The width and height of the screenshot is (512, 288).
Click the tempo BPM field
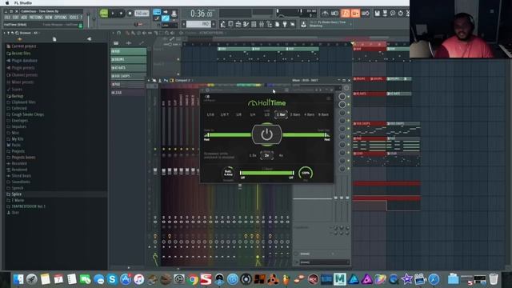(142, 14)
